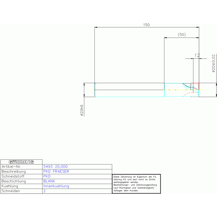Select the 12 cutting length dimension
Screen dimensions: 217x217
[197, 55]
